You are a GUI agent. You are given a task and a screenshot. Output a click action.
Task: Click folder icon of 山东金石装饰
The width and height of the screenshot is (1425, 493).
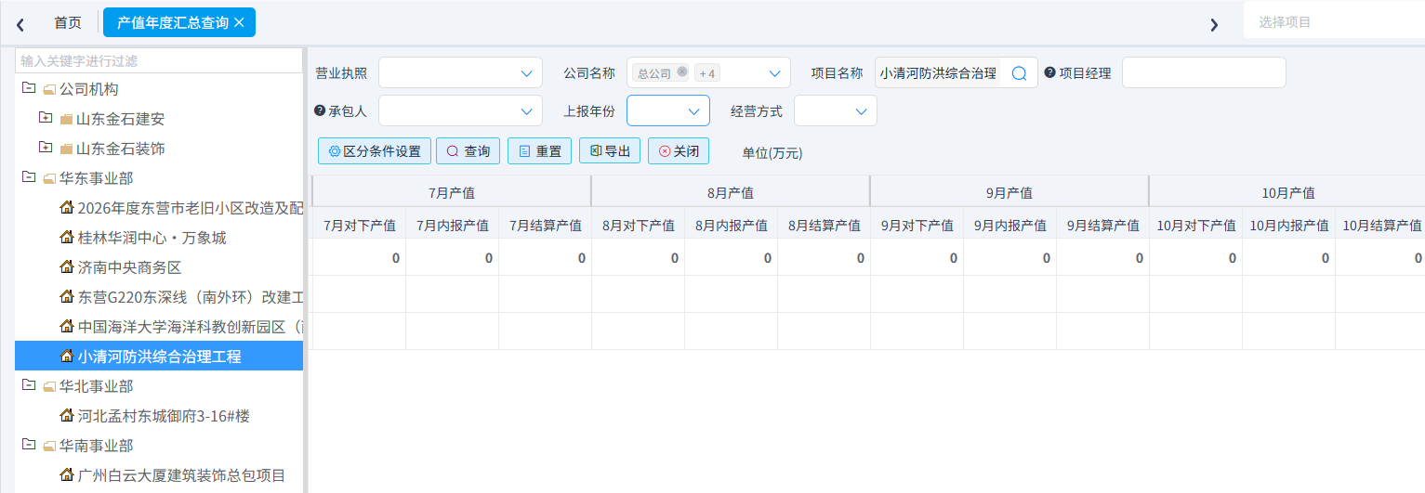(x=66, y=149)
